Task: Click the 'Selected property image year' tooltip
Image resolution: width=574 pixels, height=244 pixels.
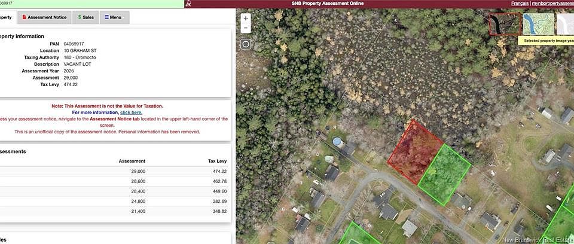Action: (x=546, y=41)
